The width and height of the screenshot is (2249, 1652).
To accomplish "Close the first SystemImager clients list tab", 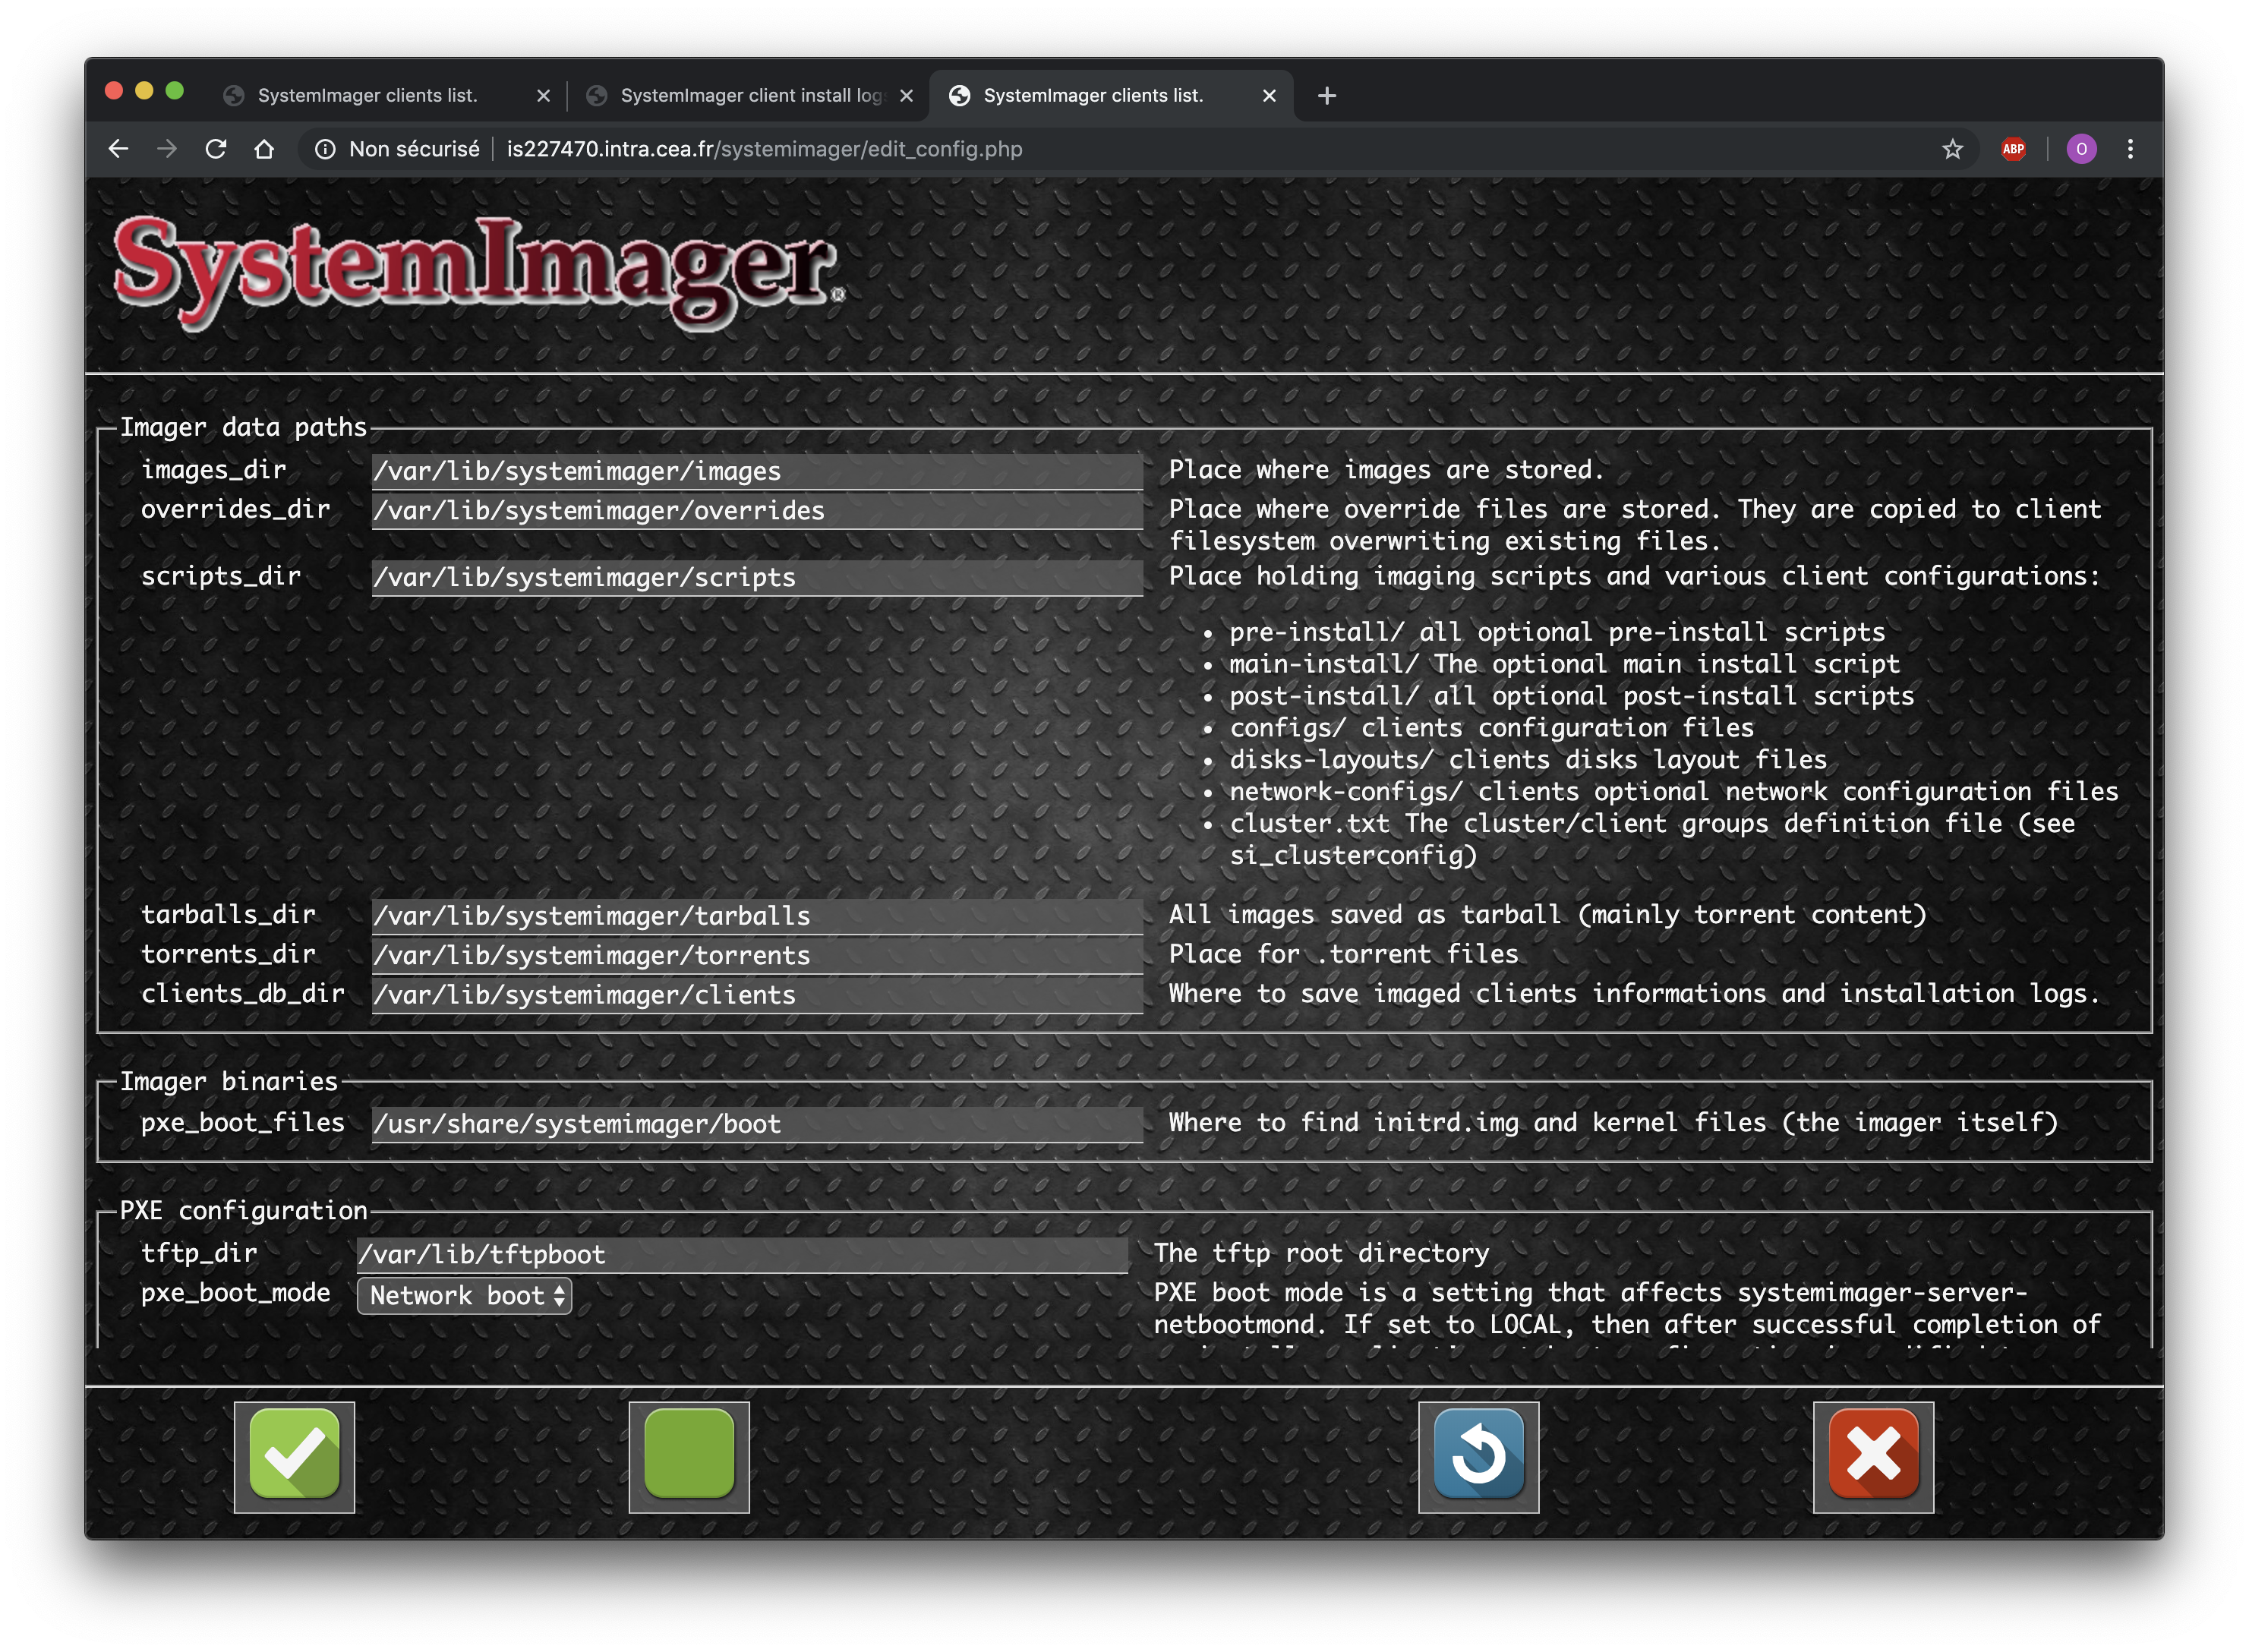I will (x=543, y=96).
